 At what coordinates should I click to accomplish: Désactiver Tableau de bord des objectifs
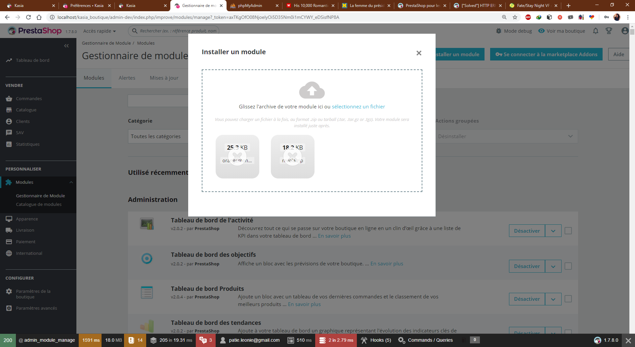click(527, 266)
